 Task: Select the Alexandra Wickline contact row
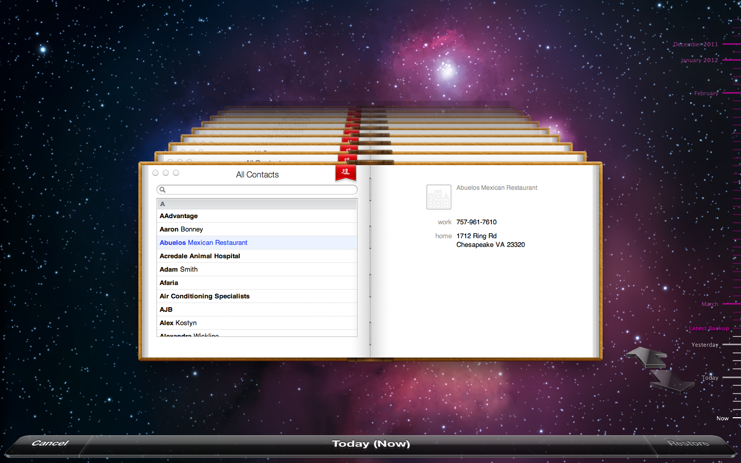[x=257, y=334]
